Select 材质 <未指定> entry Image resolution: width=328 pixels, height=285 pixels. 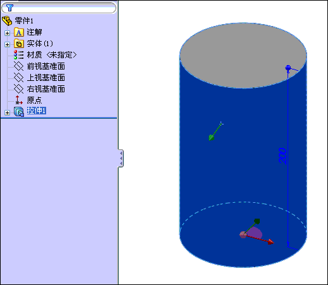point(52,55)
